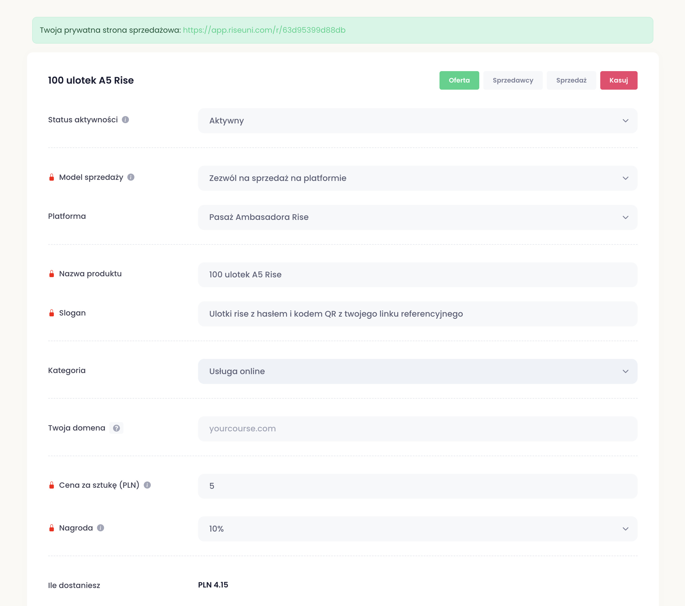
Task: Open the Nagroda 10% dropdown
Action: [417, 529]
